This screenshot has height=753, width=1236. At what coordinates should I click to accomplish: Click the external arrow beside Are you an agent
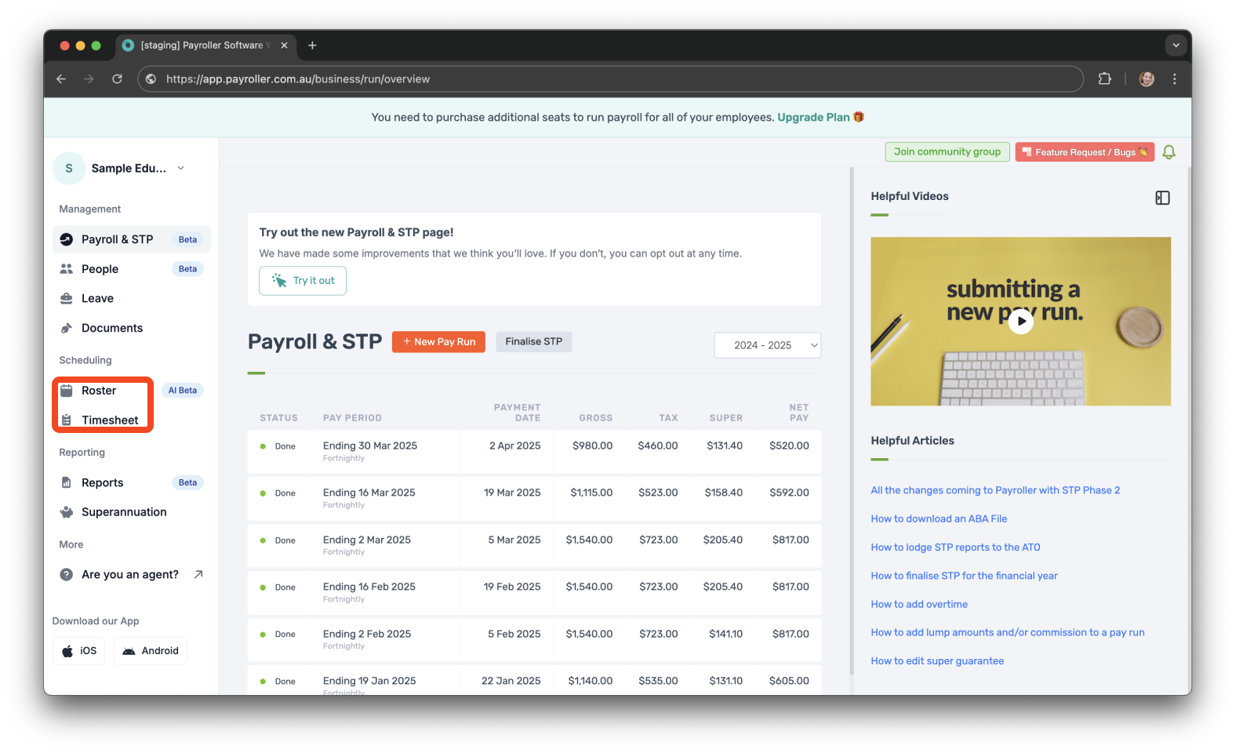[198, 574]
